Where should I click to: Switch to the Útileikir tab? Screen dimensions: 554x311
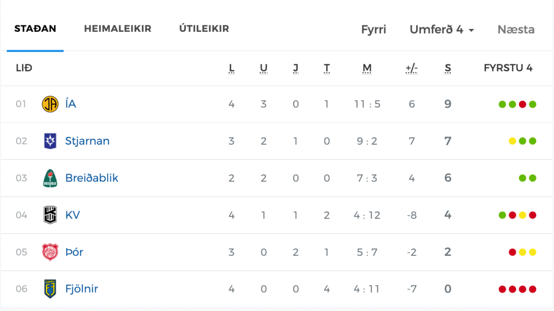click(x=204, y=29)
